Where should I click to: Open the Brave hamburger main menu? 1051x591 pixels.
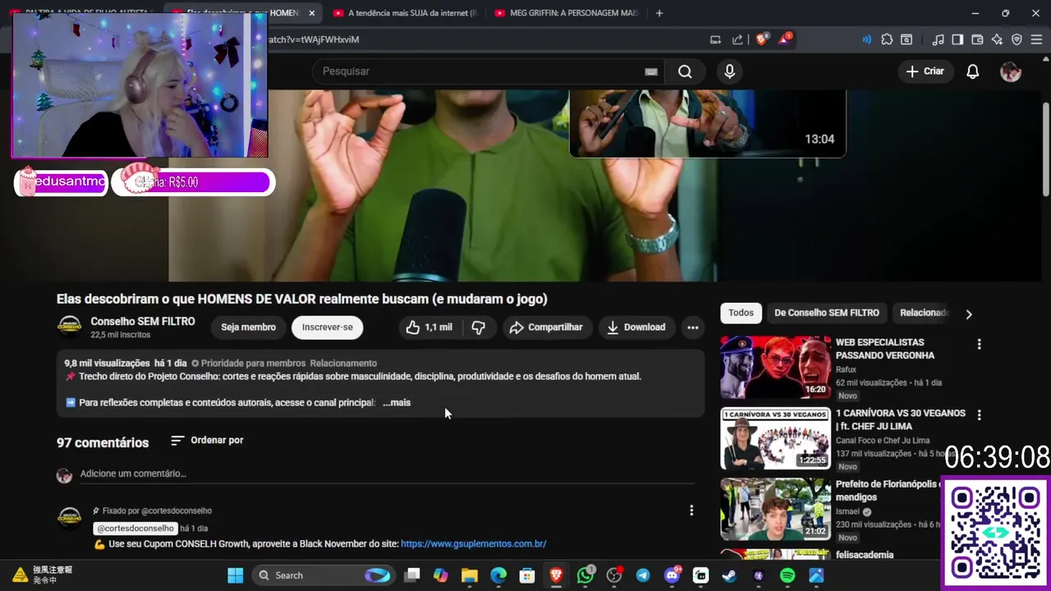[1035, 39]
